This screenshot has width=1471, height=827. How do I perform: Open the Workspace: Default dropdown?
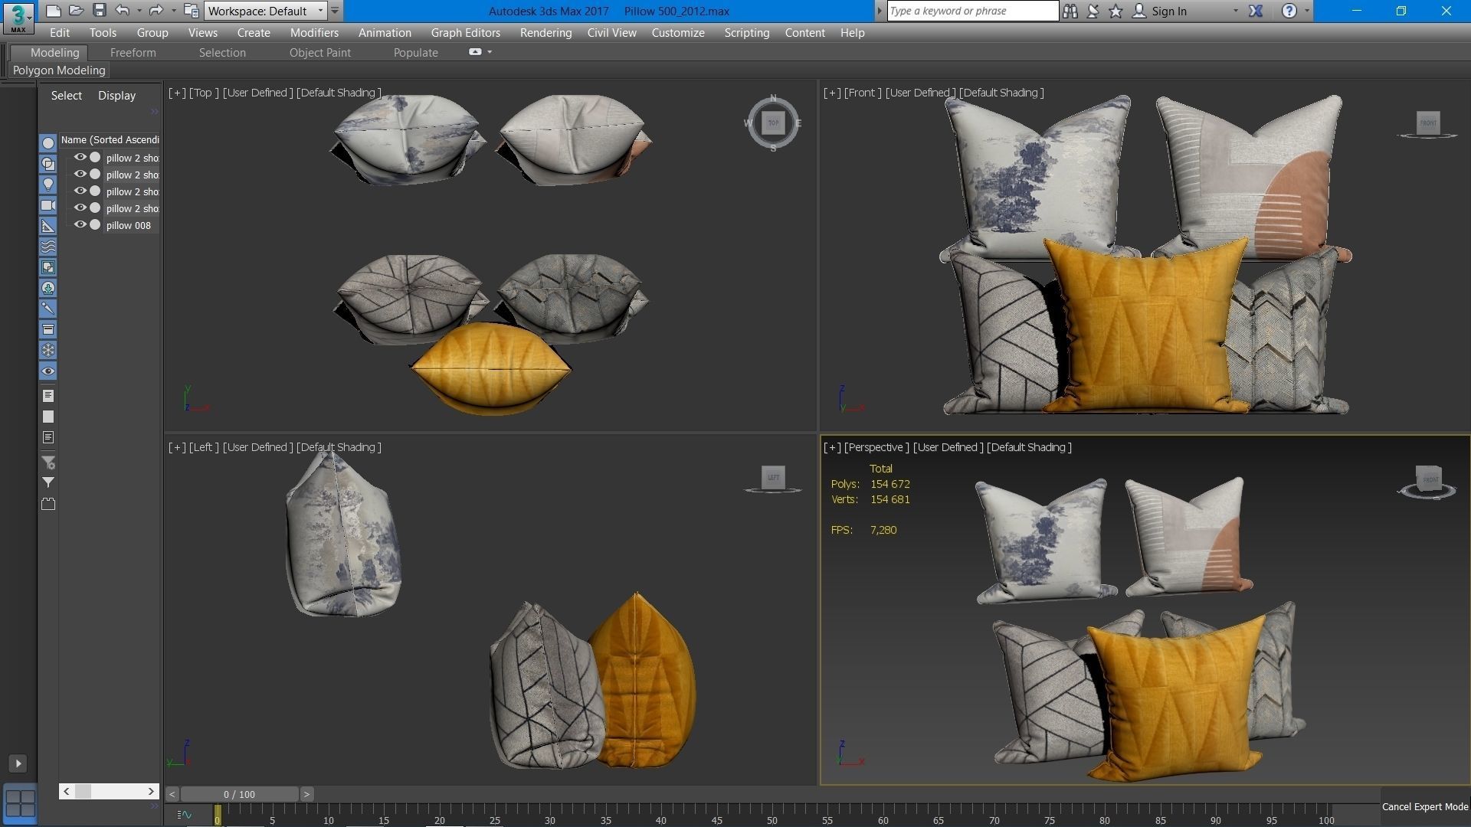[266, 11]
